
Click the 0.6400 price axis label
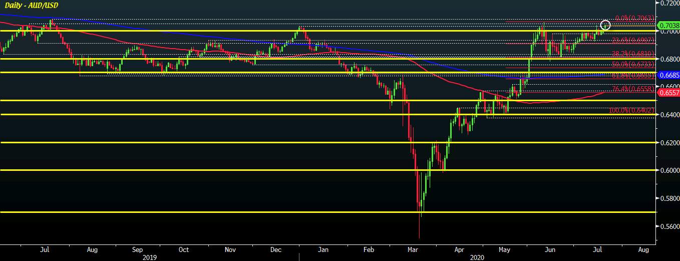669,114
